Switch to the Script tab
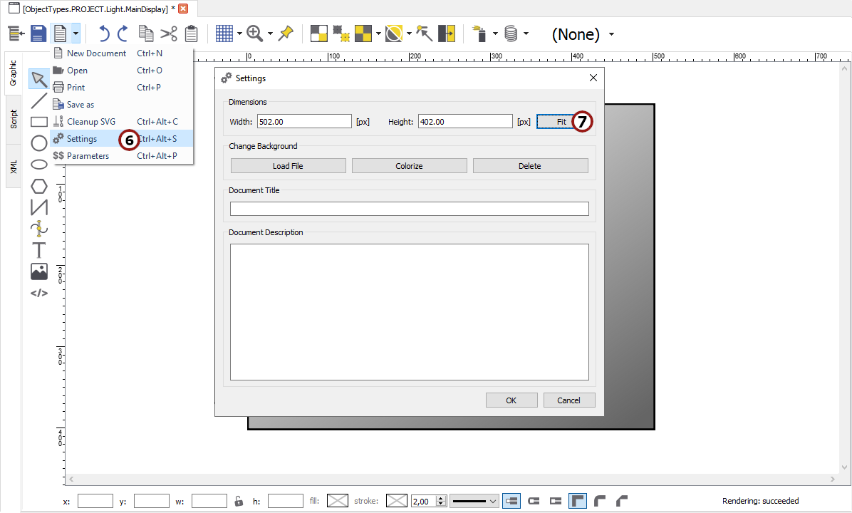Image resolution: width=852 pixels, height=513 pixels. coord(14,119)
